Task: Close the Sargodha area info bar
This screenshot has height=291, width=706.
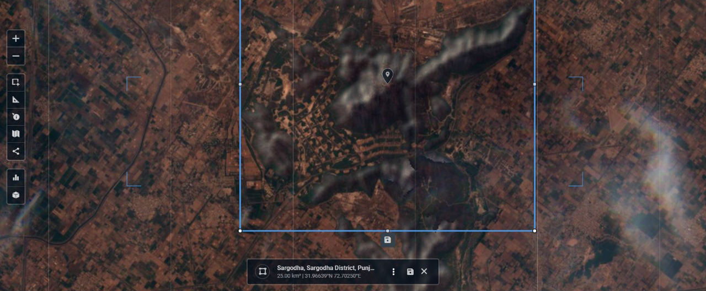Action: tap(424, 271)
